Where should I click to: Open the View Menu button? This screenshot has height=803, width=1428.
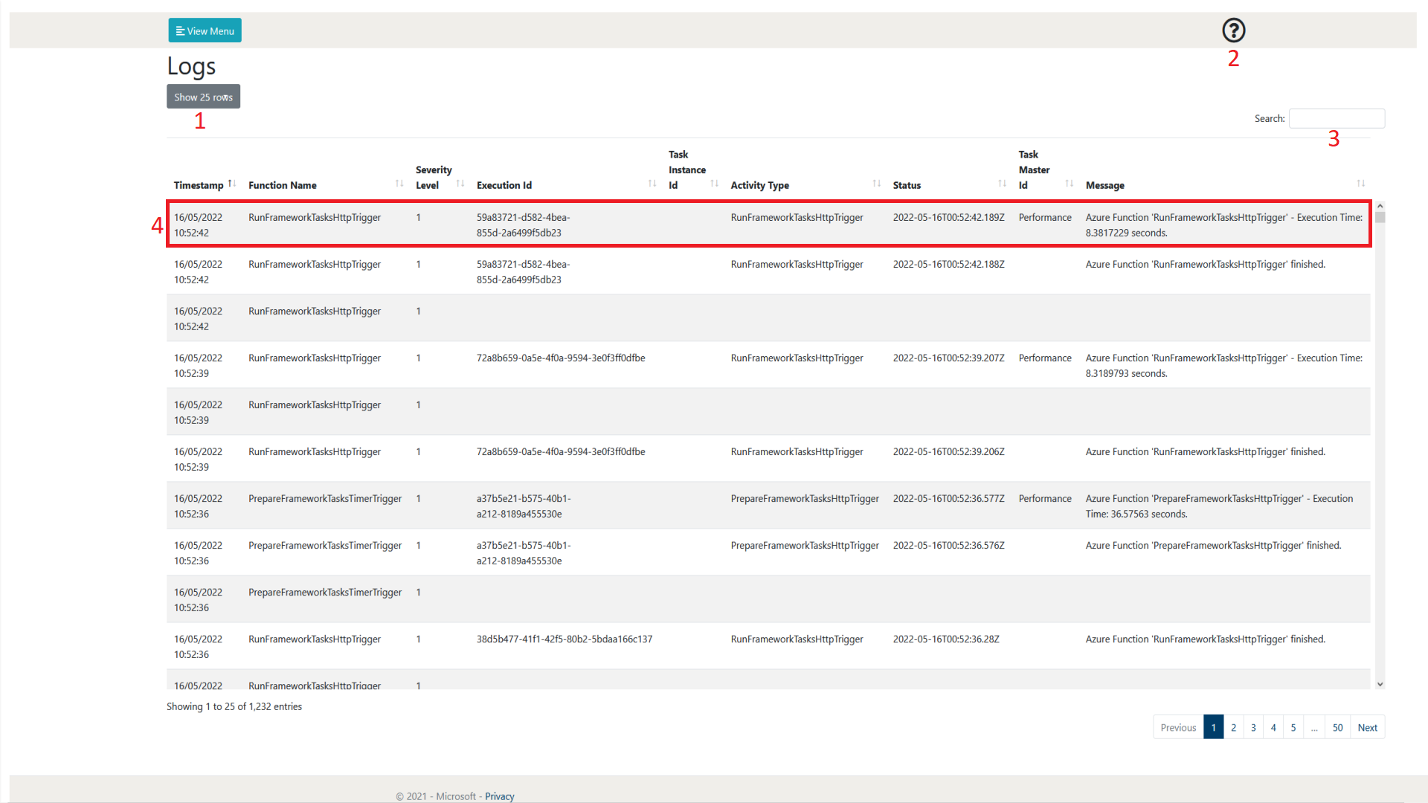point(205,30)
